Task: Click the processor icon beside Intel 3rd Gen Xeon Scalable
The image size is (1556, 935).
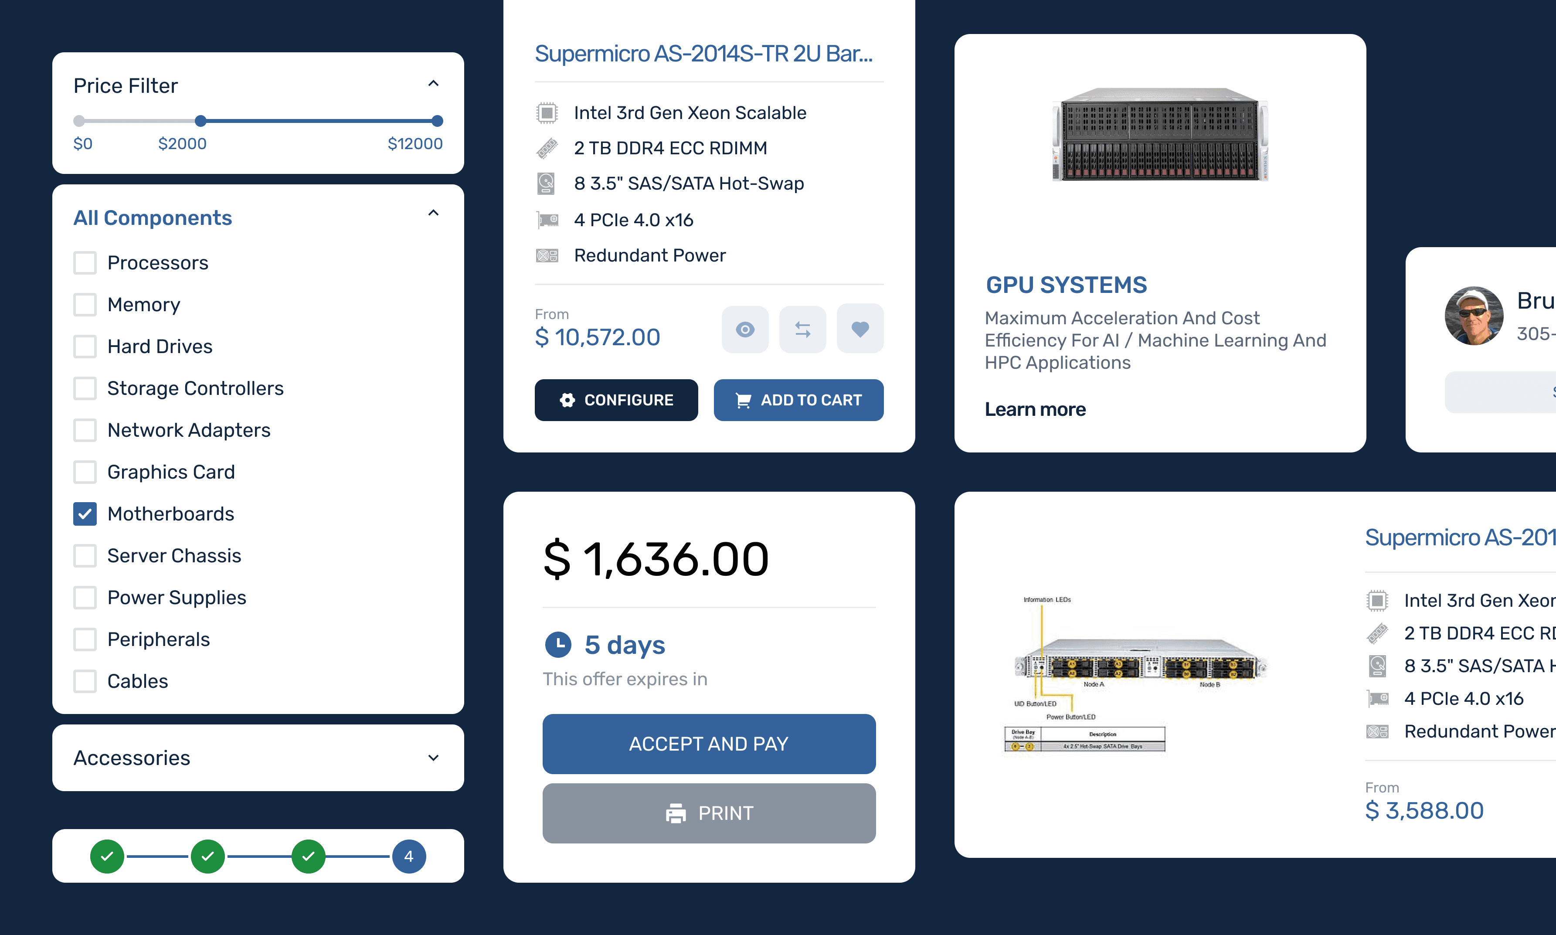Action: [x=547, y=113]
